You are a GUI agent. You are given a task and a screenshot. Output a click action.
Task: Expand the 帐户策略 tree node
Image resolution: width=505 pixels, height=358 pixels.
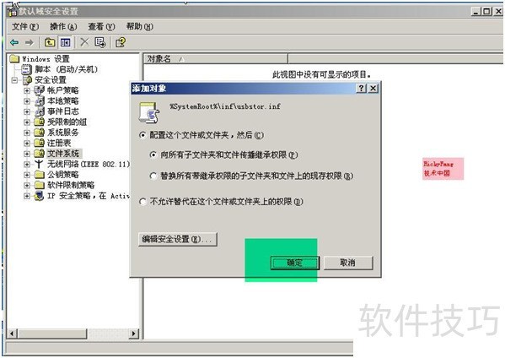coord(27,90)
